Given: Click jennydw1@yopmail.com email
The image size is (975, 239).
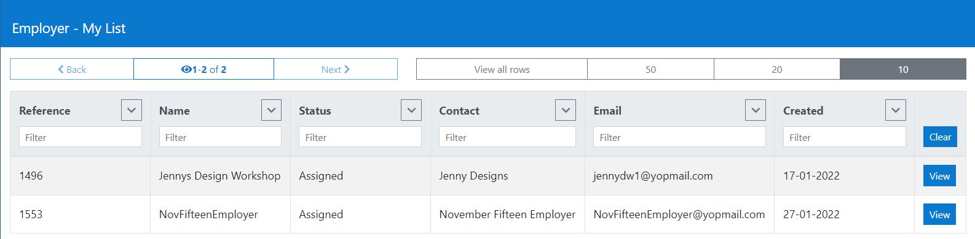Looking at the screenshot, I should pos(653,176).
